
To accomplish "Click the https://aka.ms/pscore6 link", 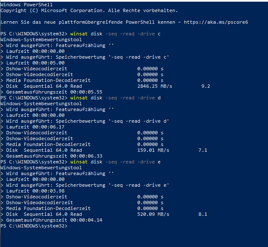I will (216, 22).
